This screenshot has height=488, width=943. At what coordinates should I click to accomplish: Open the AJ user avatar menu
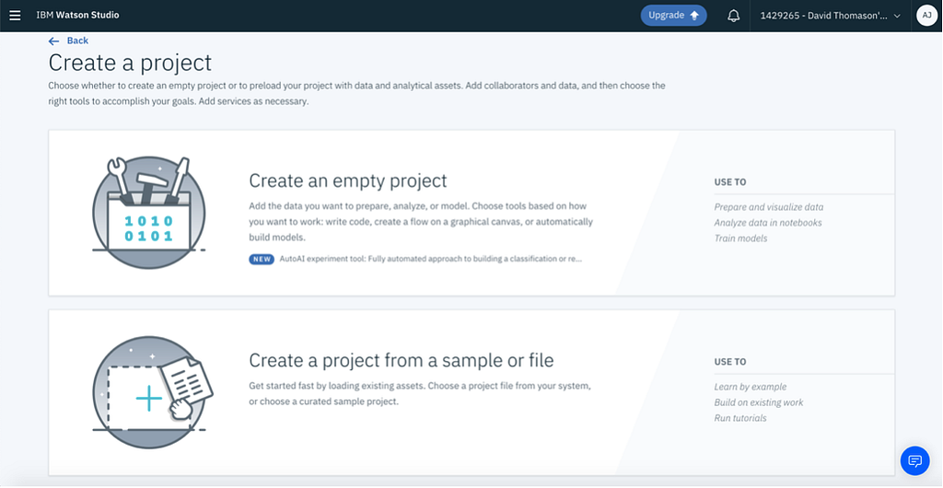pos(926,16)
